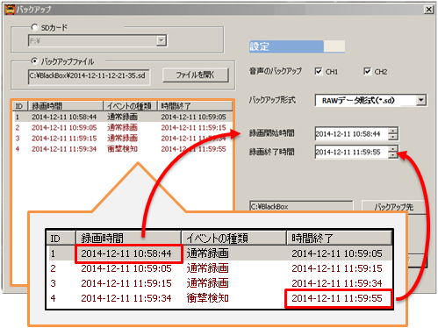Click the イベントの種類 column header
The height and width of the screenshot is (328, 438).
[131, 106]
